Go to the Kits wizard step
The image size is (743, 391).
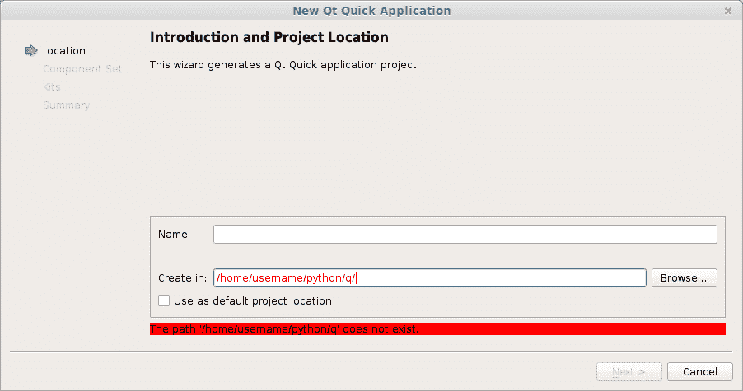point(51,87)
